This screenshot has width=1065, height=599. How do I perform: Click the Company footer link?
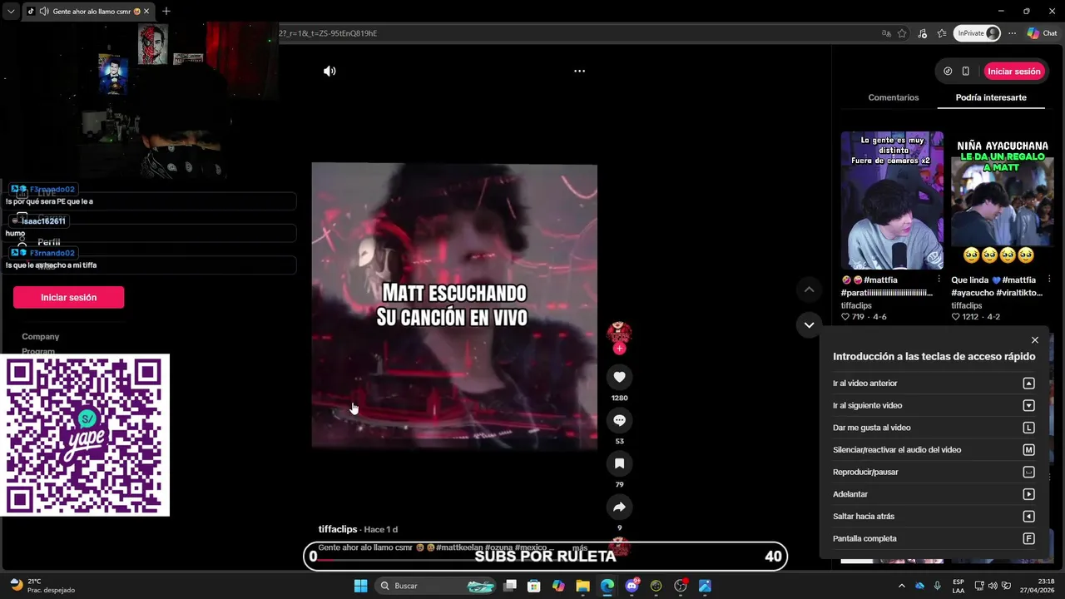coord(41,336)
